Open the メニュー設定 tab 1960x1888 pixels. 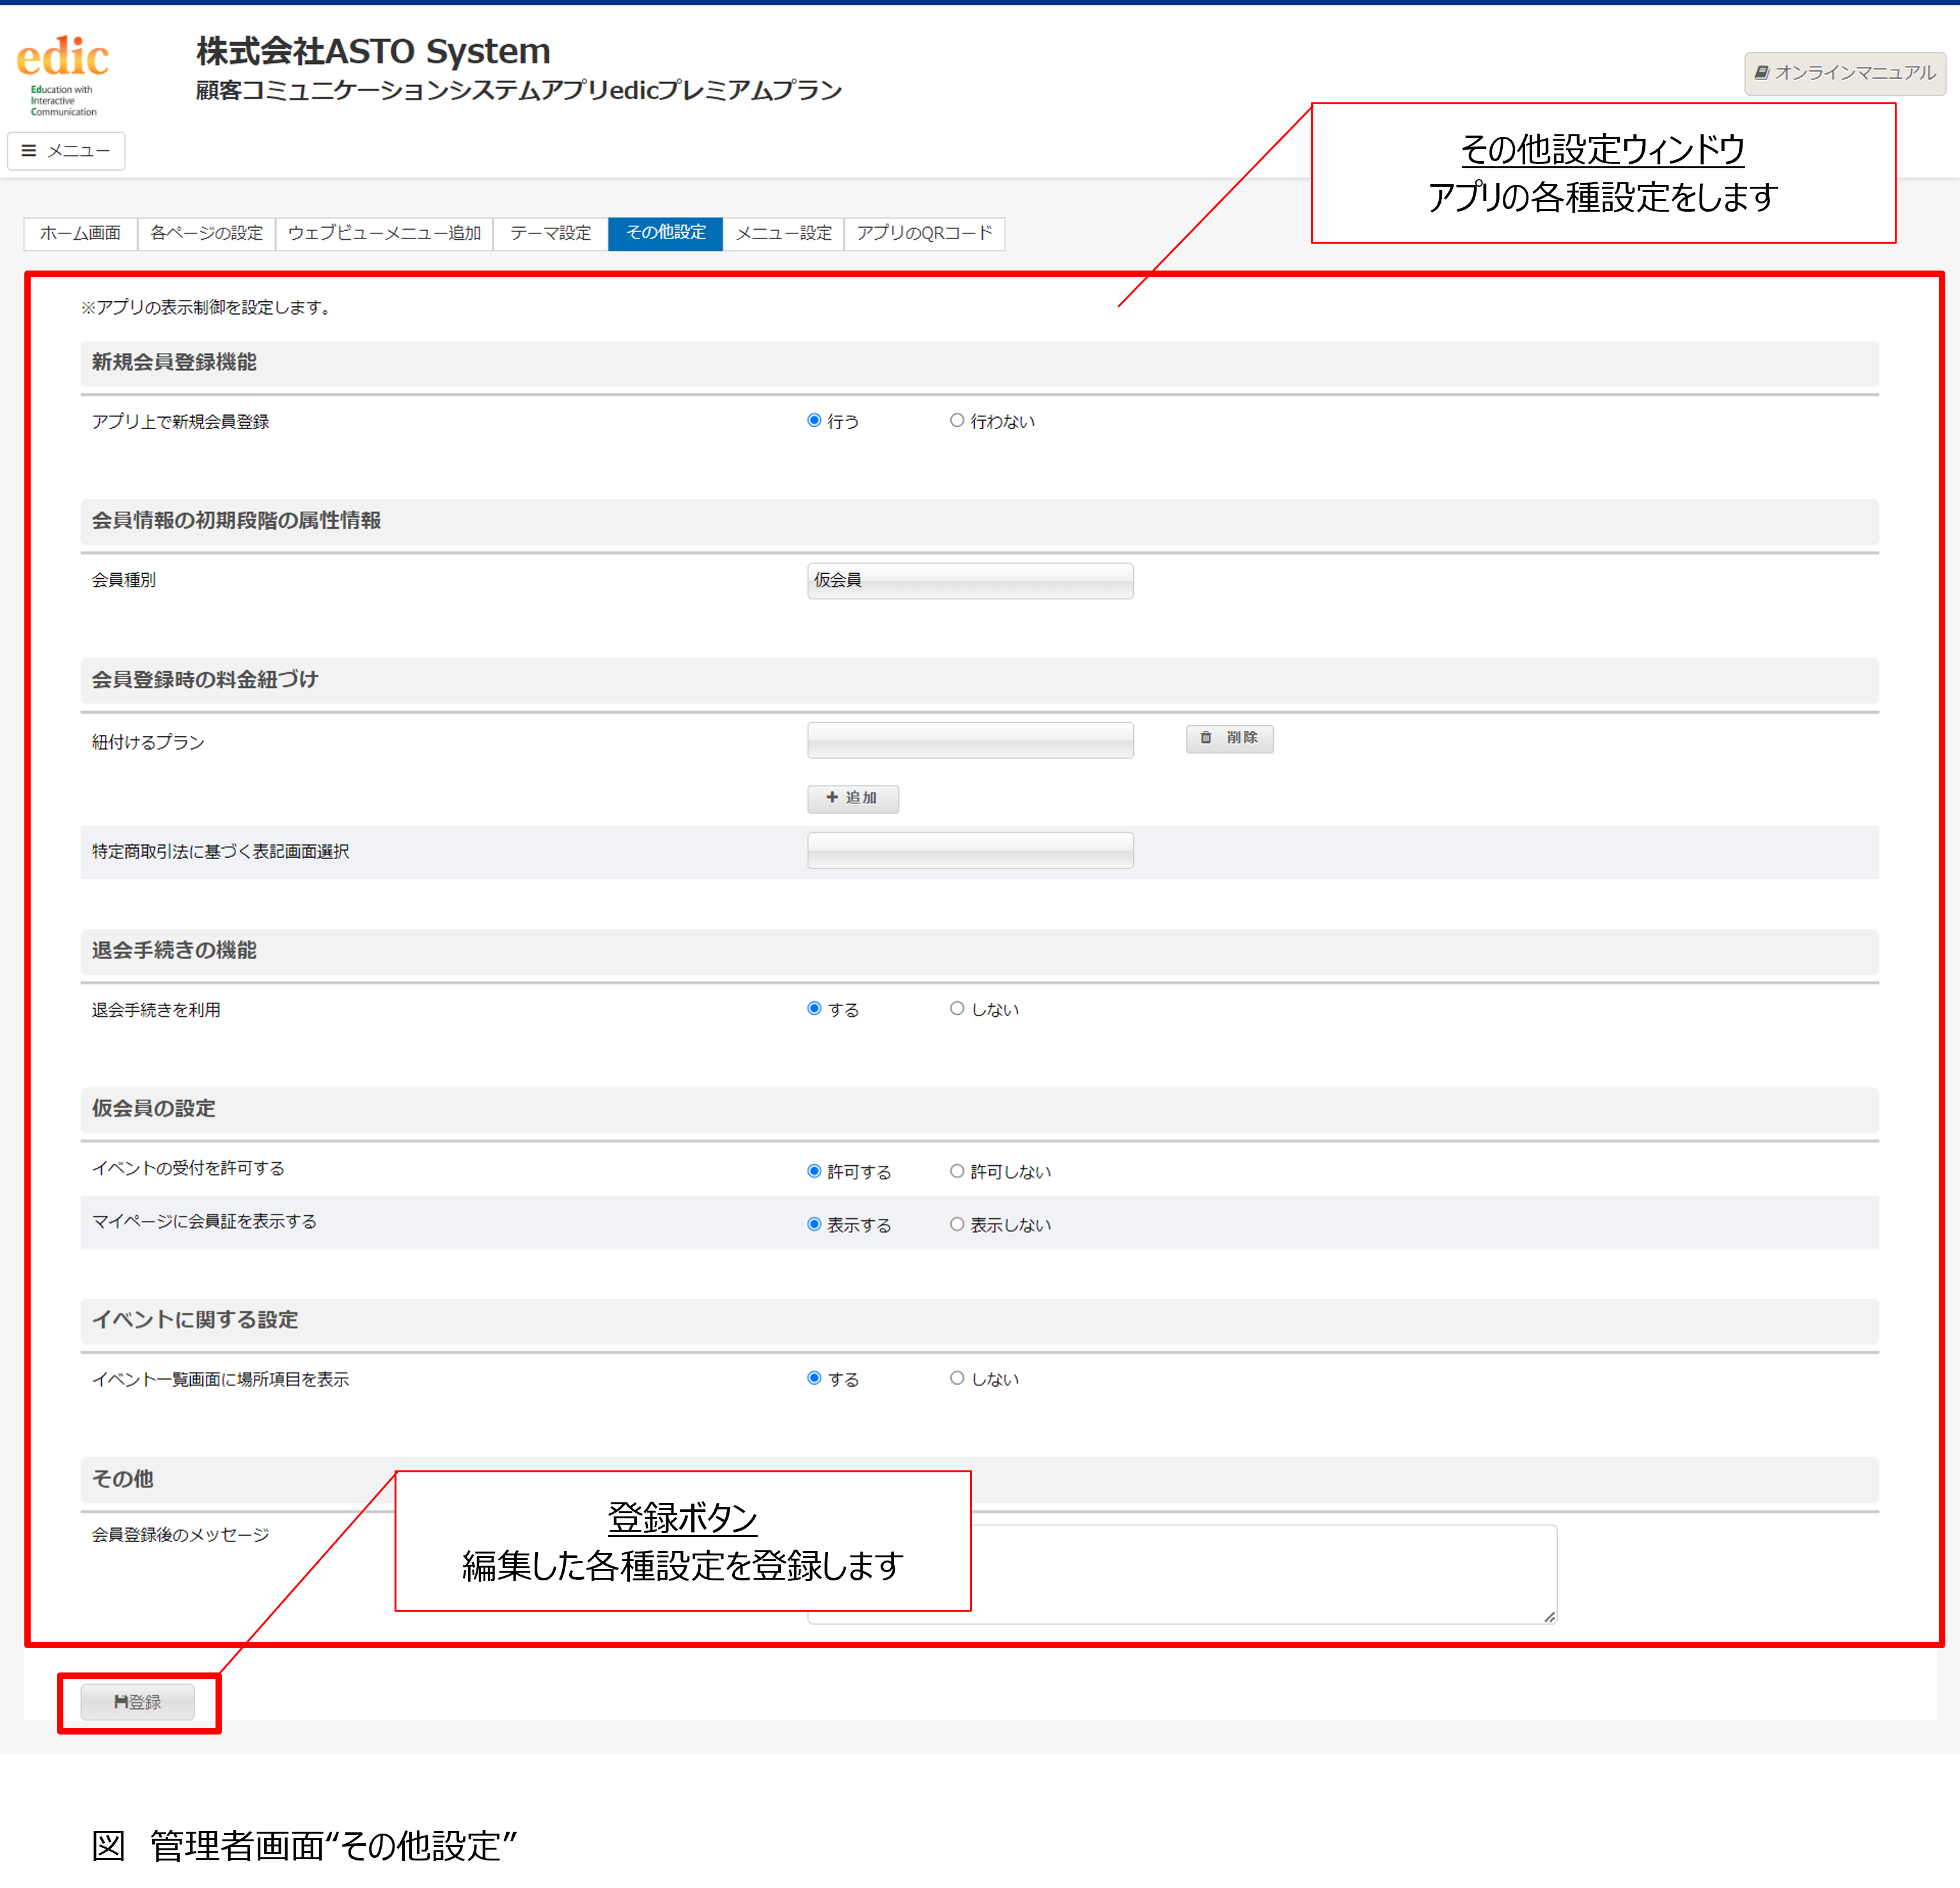click(x=783, y=233)
